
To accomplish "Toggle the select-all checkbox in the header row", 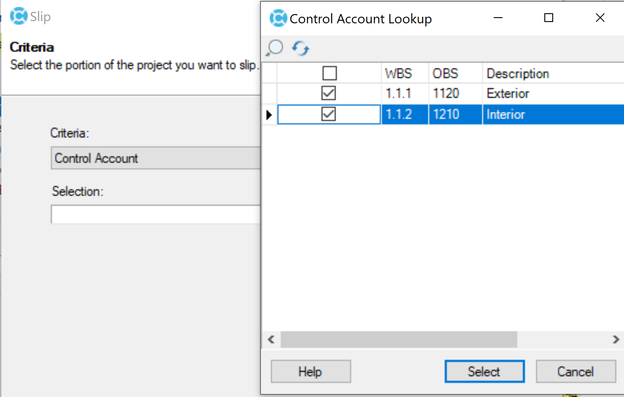I will [330, 73].
